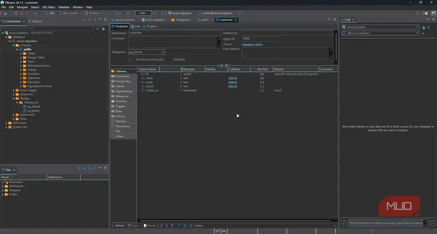Click the configure columns gear icon below table
Viewport: 437px width, 234px height.
[185, 225]
